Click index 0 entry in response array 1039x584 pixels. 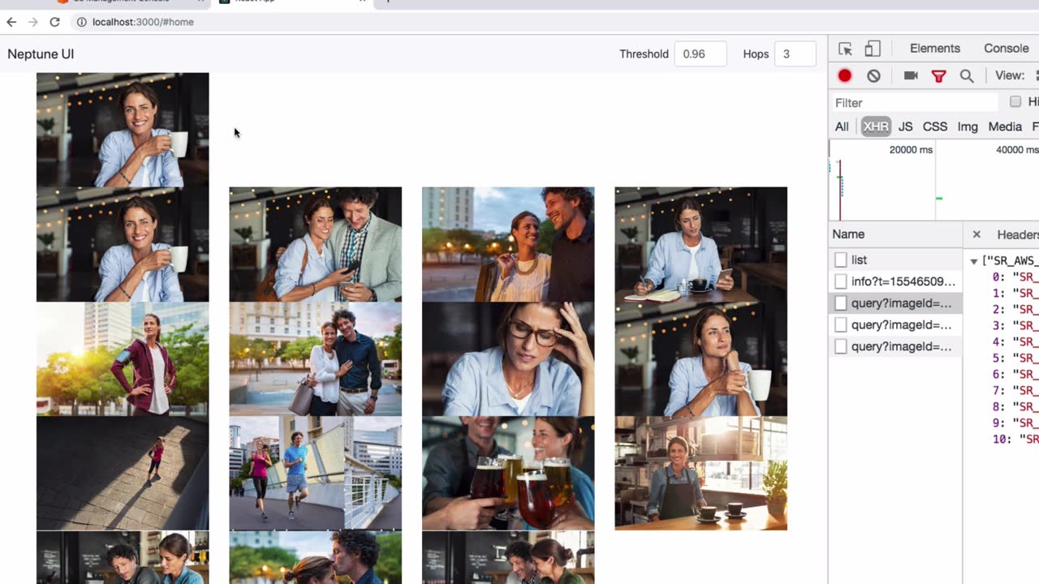[x=1015, y=277]
